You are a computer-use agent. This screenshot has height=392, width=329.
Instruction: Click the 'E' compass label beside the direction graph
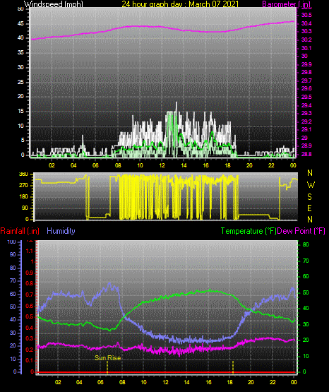pos(309,208)
